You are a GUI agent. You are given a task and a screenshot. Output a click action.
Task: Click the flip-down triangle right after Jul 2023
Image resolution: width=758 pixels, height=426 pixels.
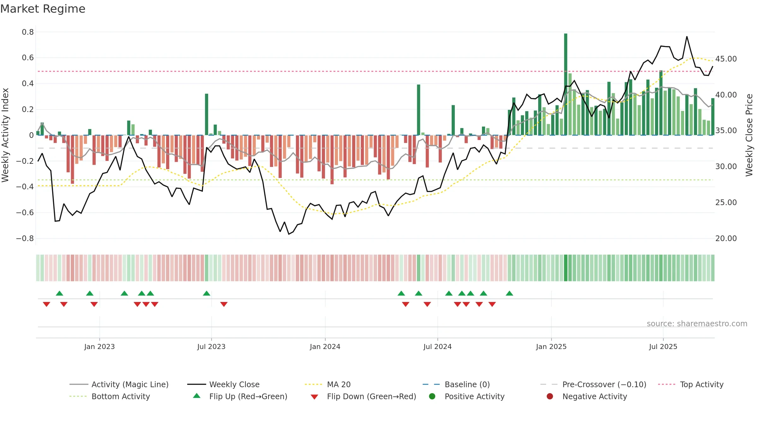tap(224, 304)
